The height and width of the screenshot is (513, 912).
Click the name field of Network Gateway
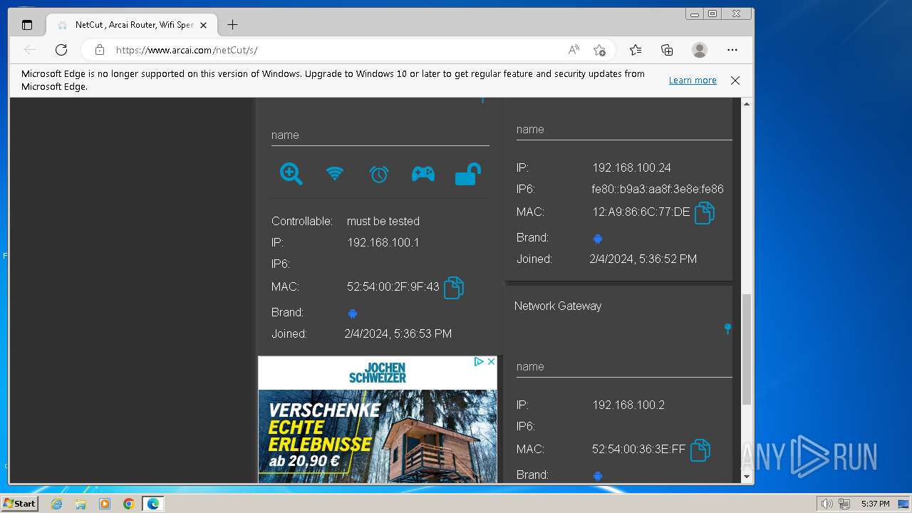tap(624, 366)
